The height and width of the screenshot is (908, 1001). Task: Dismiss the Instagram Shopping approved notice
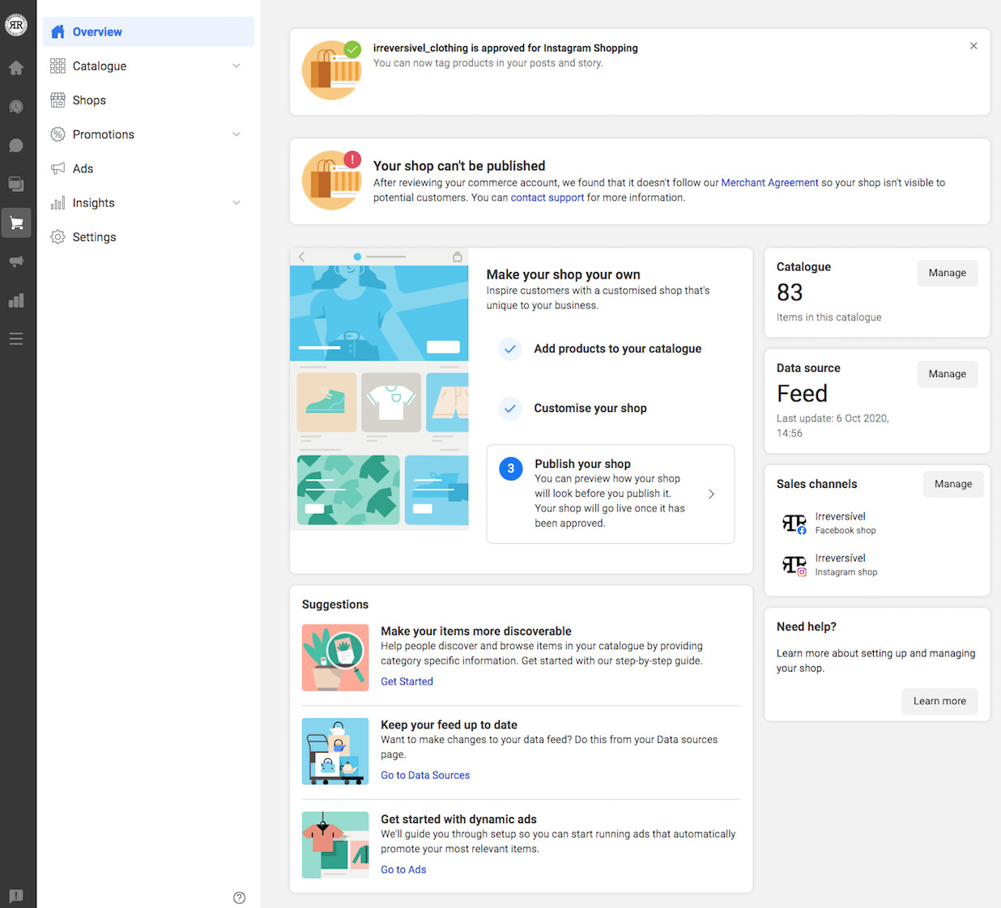pyautogui.click(x=973, y=46)
